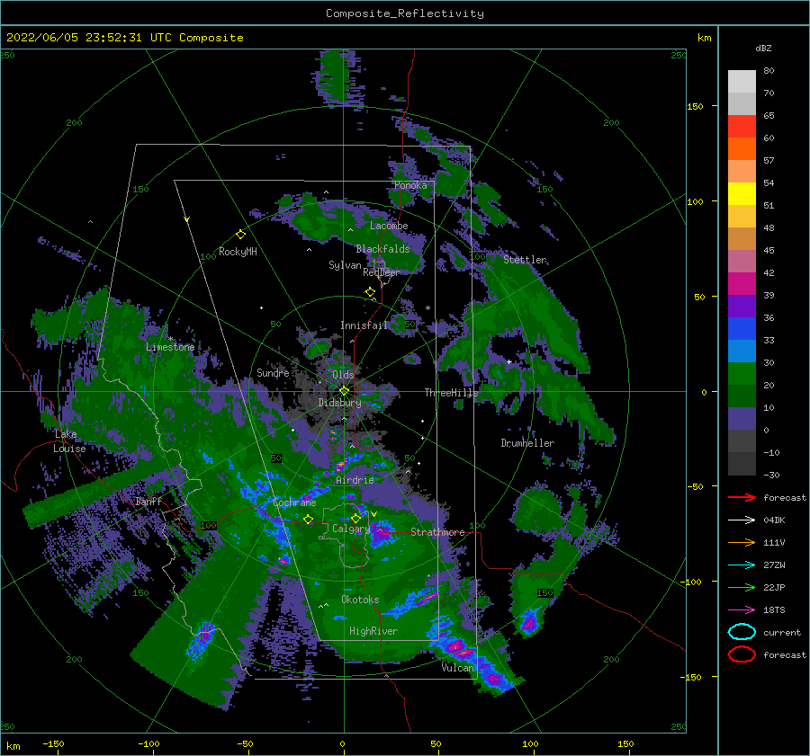Screen dimensions: 810x756
Task: Click the 65 dBZ scale value
Action: point(769,116)
